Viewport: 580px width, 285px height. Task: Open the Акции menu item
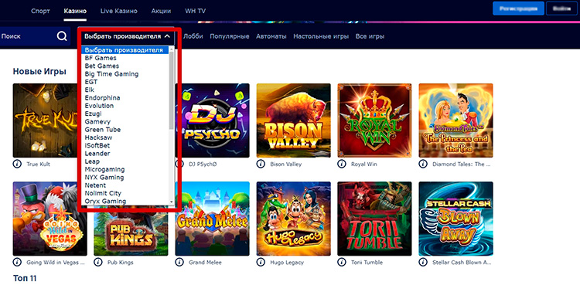[x=161, y=11]
